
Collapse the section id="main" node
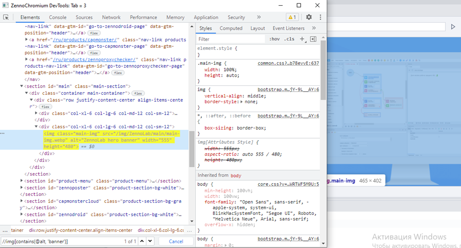tap(22, 87)
